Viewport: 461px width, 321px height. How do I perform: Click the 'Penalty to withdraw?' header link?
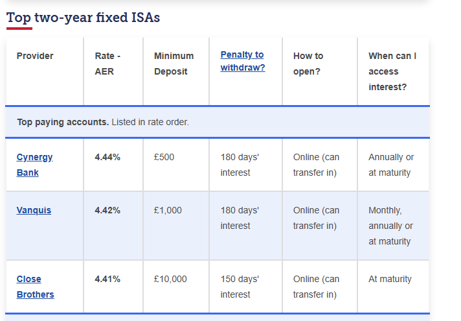pos(243,61)
